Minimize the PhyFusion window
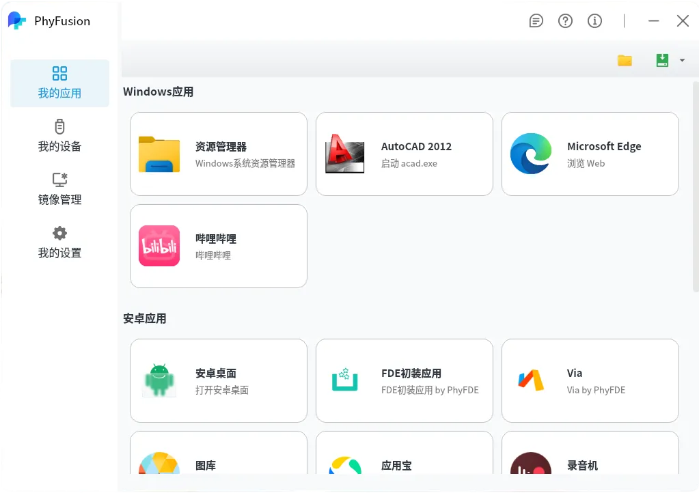This screenshot has height=493, width=699. pyautogui.click(x=653, y=21)
